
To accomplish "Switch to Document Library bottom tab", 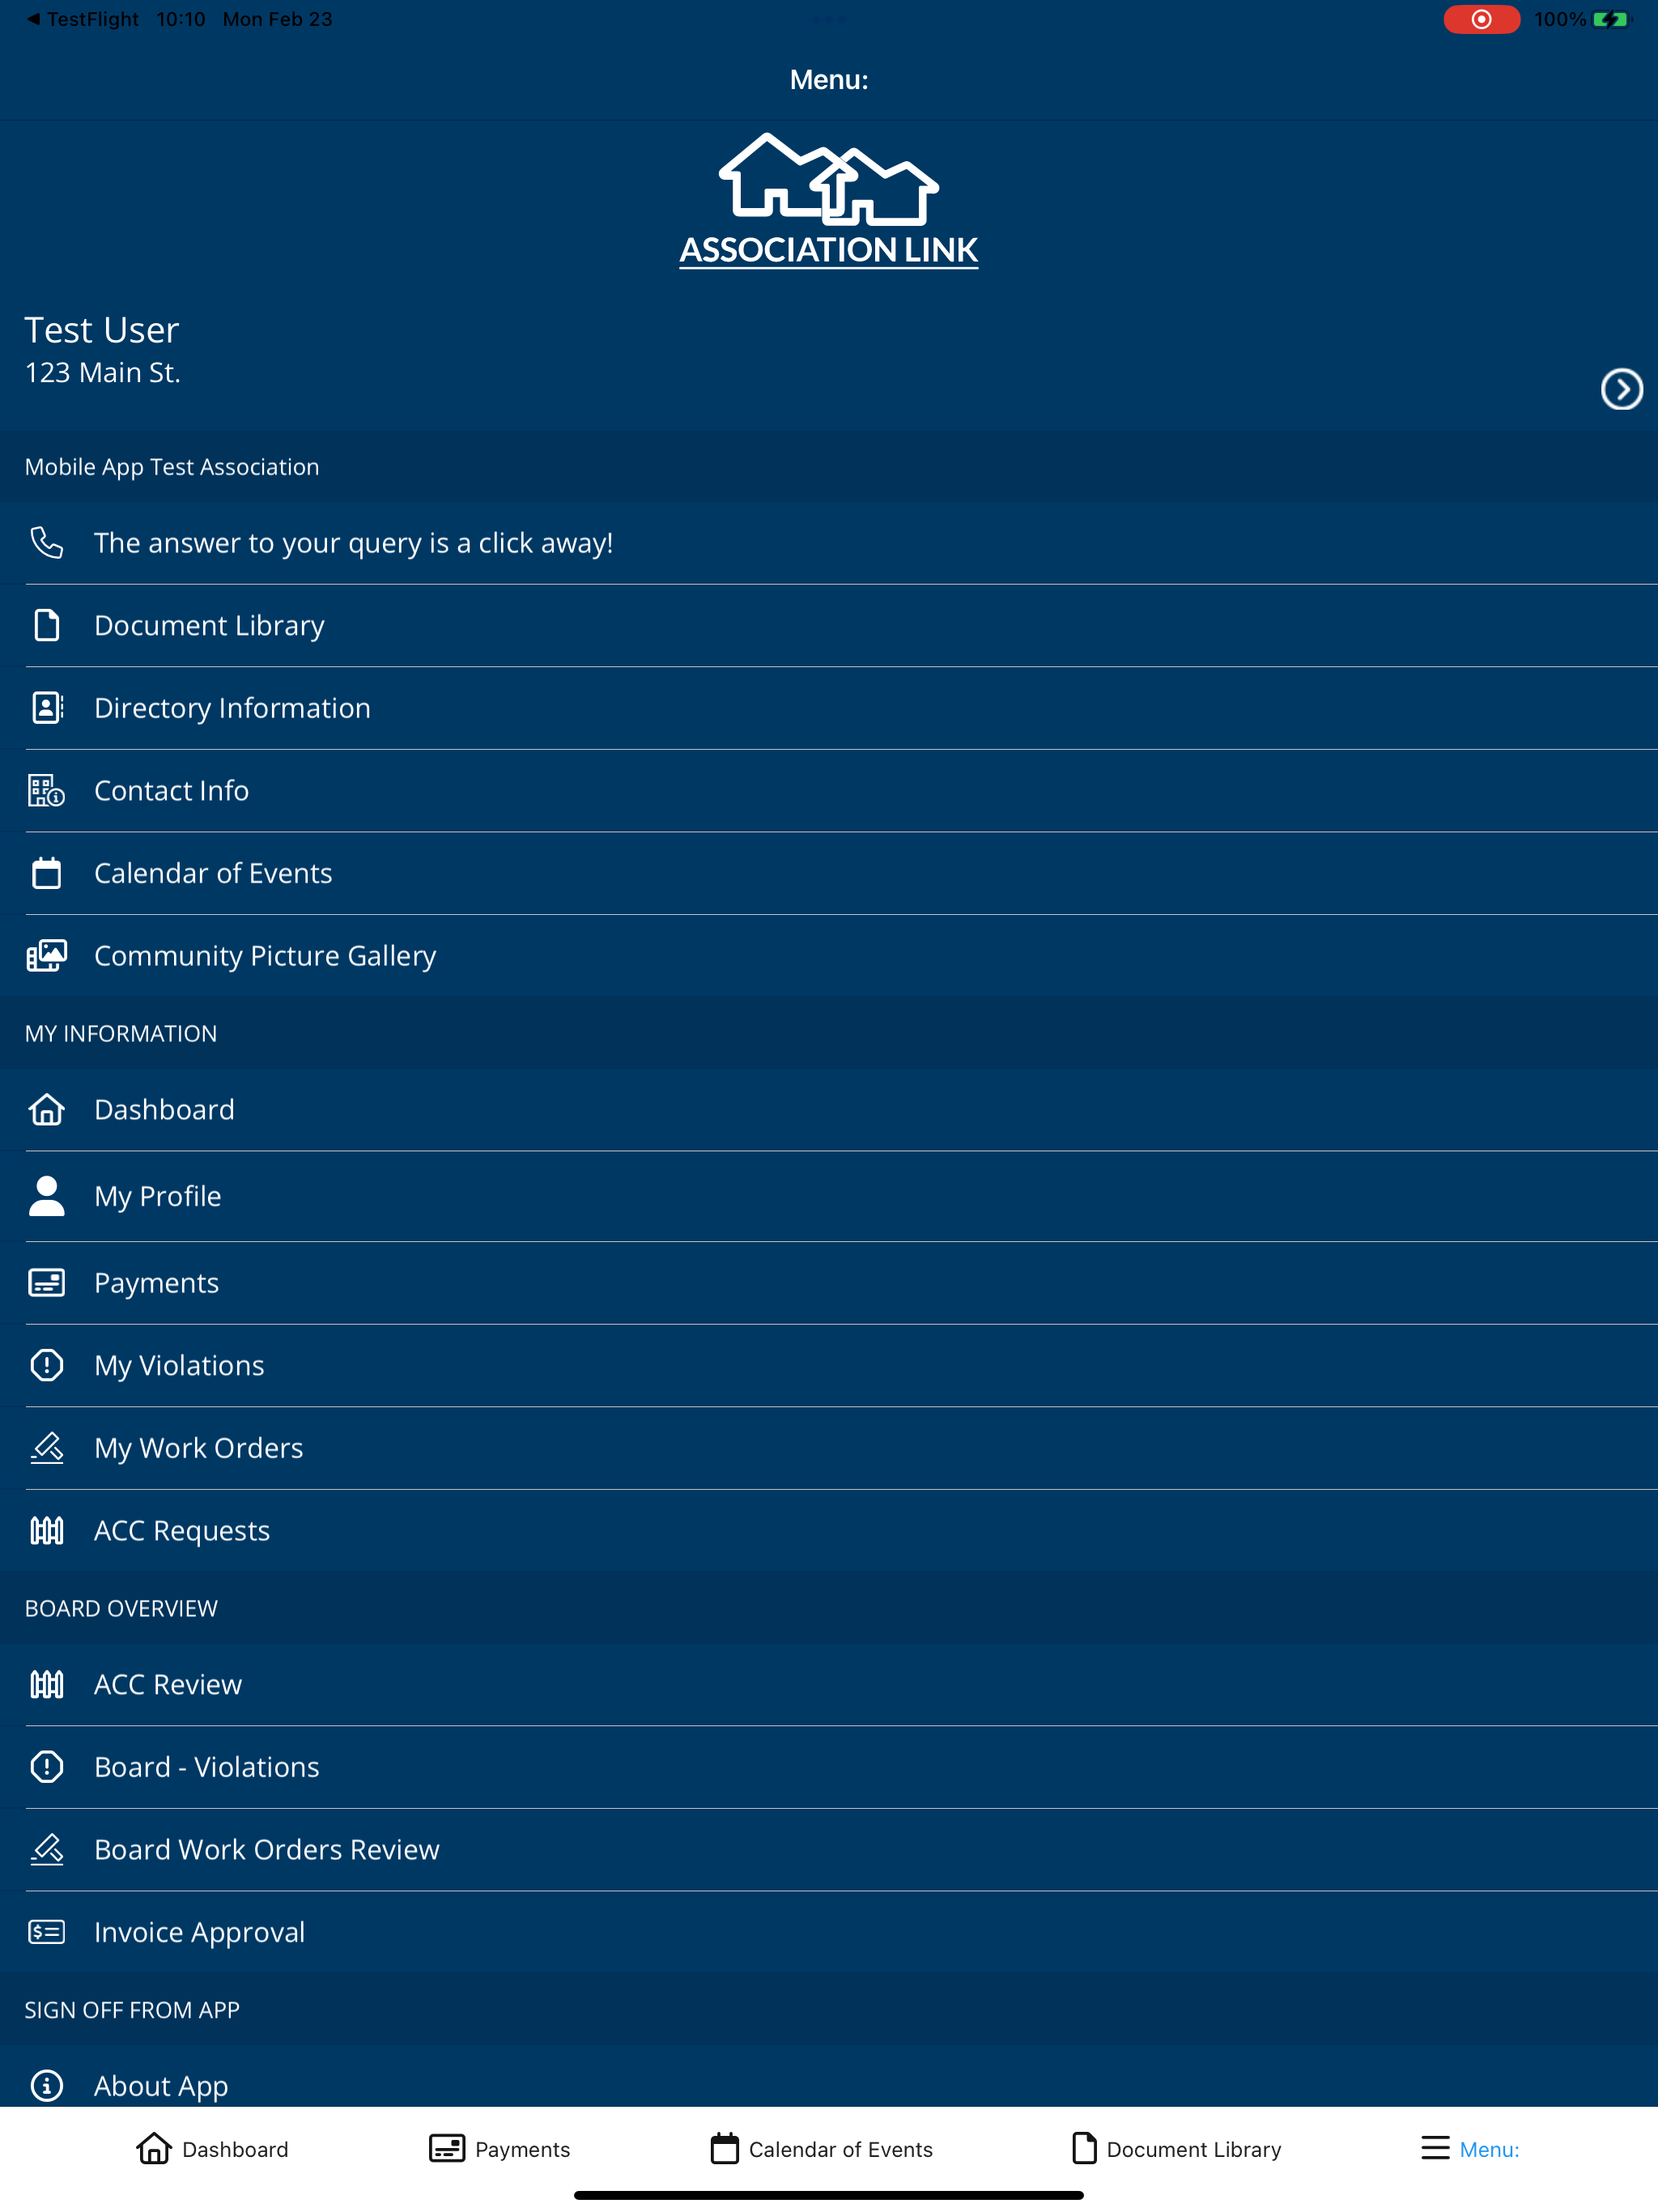I will [x=1176, y=2148].
